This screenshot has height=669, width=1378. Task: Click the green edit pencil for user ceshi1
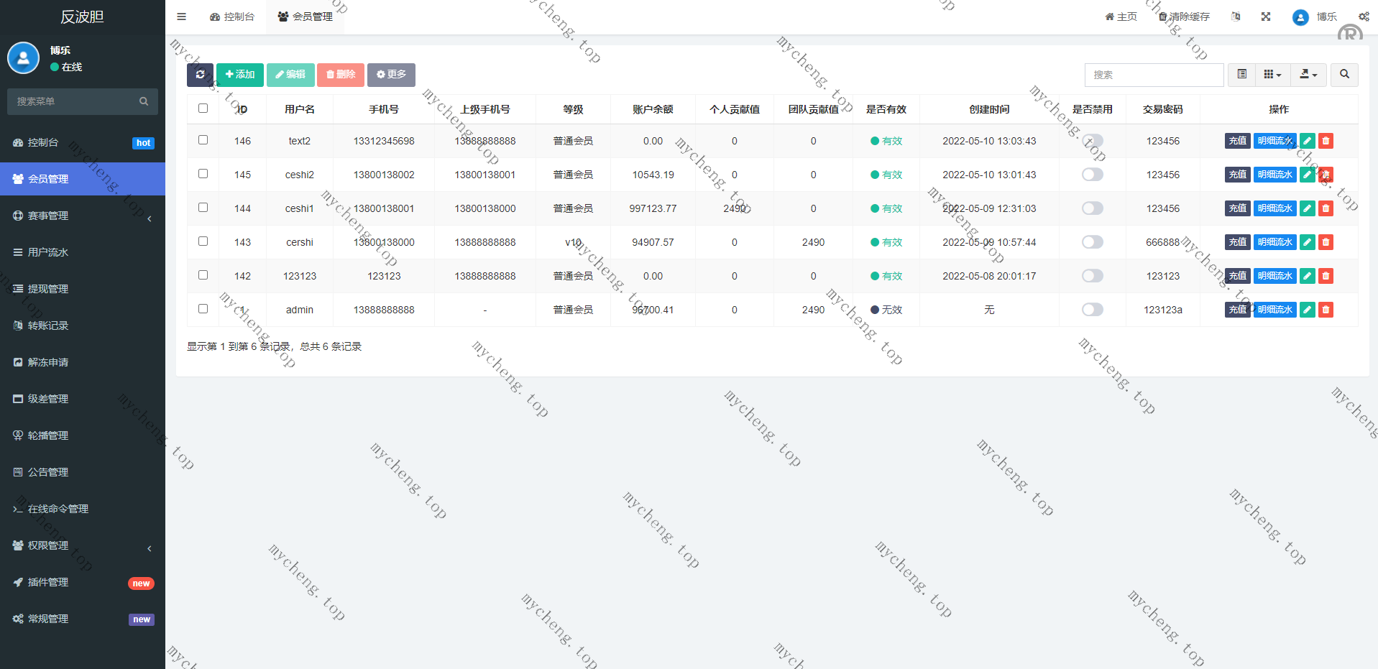point(1308,208)
